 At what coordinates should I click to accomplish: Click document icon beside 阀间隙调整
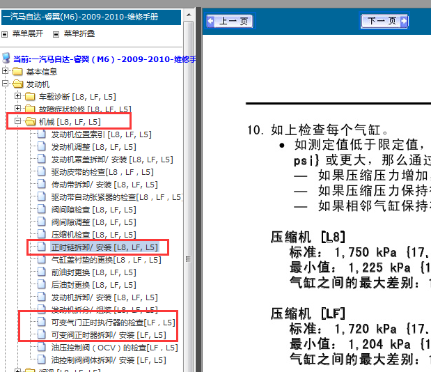[x=42, y=222]
